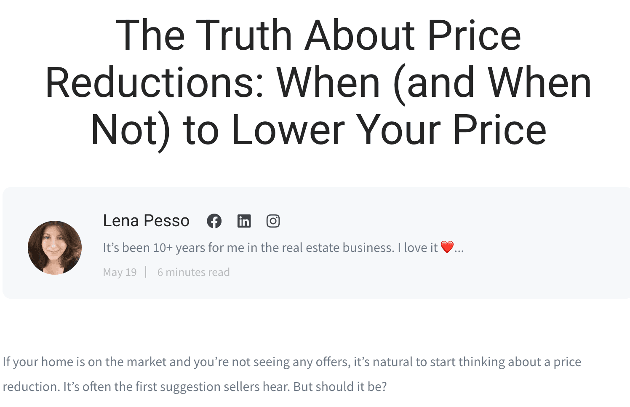The height and width of the screenshot is (407, 630).
Task: Click the author name Lena Pesso
Action: pyautogui.click(x=146, y=221)
